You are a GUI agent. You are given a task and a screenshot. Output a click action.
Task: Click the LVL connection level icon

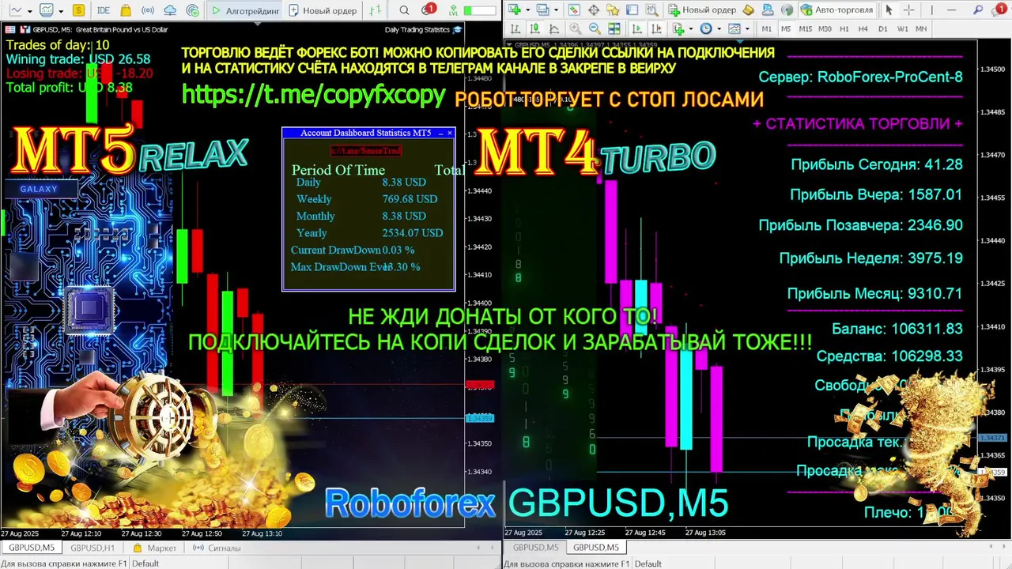(453, 10)
